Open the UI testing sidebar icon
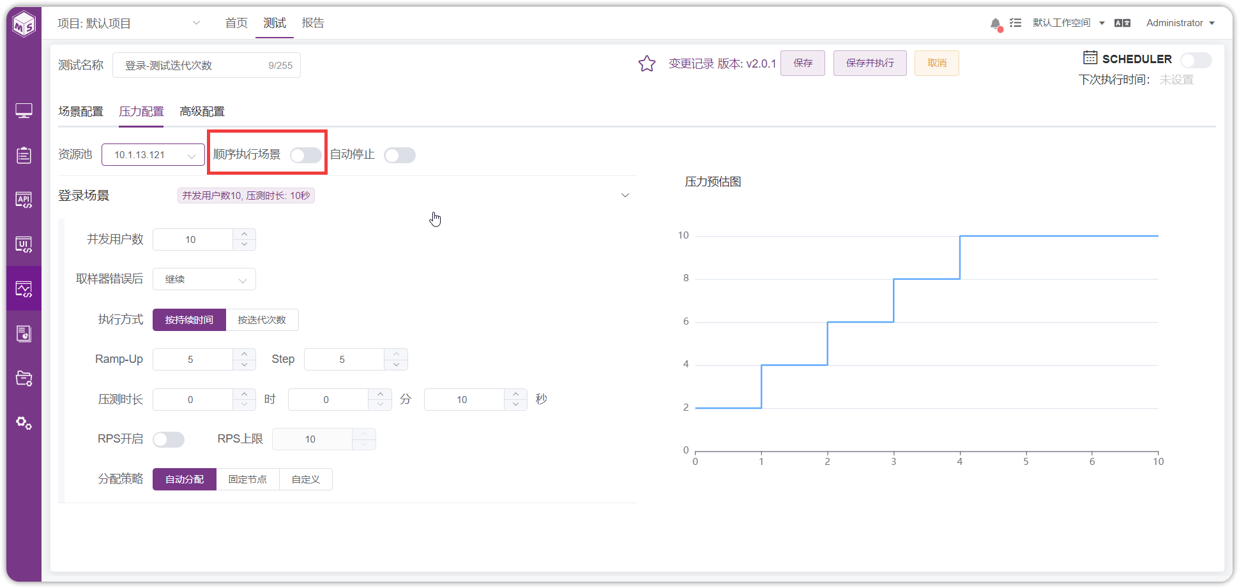The image size is (1239, 588). (x=24, y=244)
